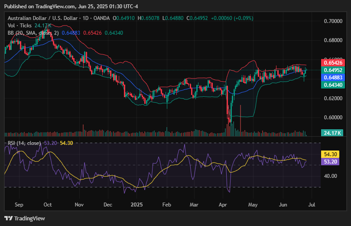Click the 40.00 RSI axis label
The width and height of the screenshot is (351, 226).
pos(330,176)
